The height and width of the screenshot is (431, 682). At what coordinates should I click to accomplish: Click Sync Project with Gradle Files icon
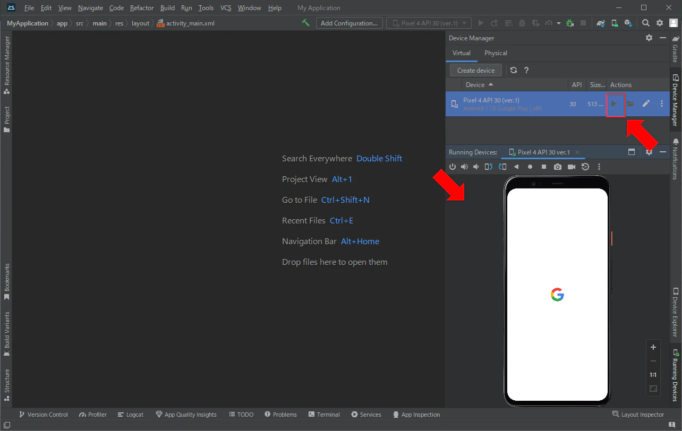(601, 23)
